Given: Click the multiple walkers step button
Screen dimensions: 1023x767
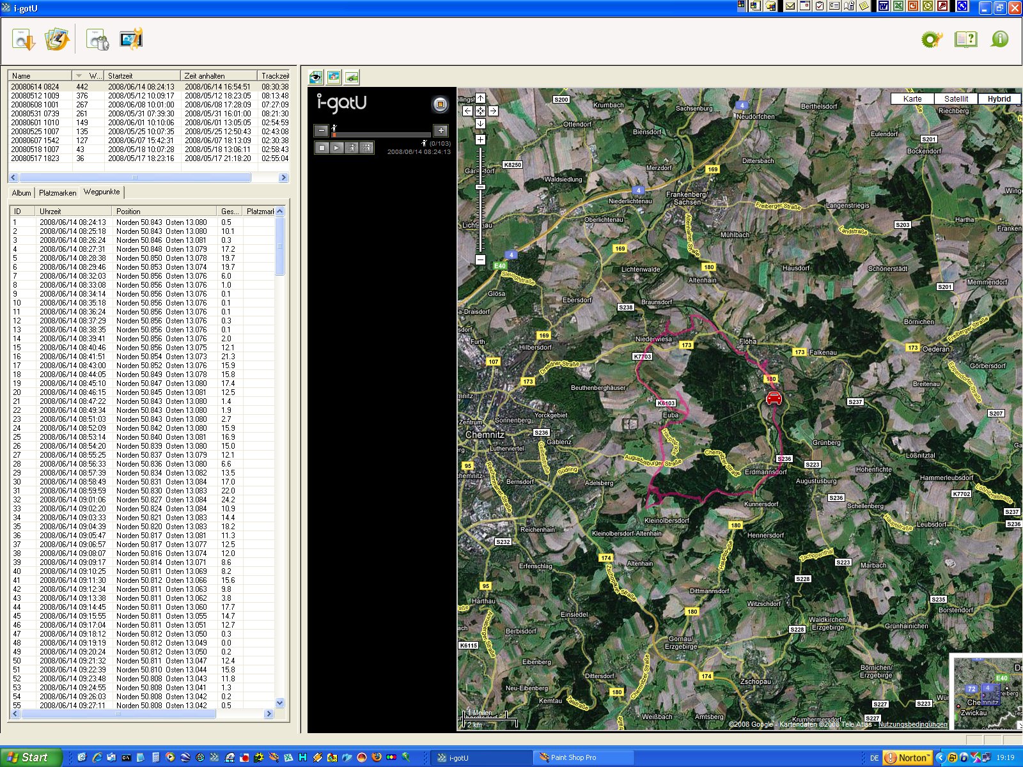Looking at the screenshot, I should coord(366,148).
